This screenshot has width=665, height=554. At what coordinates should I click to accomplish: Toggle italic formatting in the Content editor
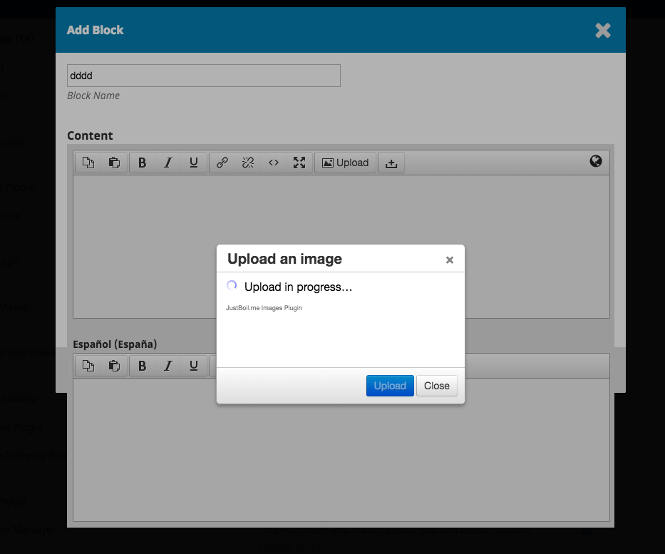coord(167,162)
